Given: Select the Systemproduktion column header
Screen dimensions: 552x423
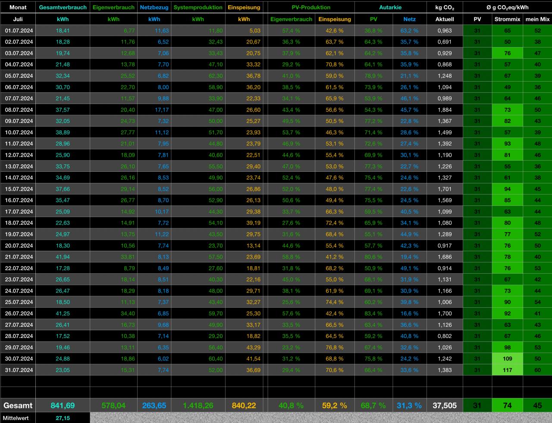Looking at the screenshot, I should 198,7.
